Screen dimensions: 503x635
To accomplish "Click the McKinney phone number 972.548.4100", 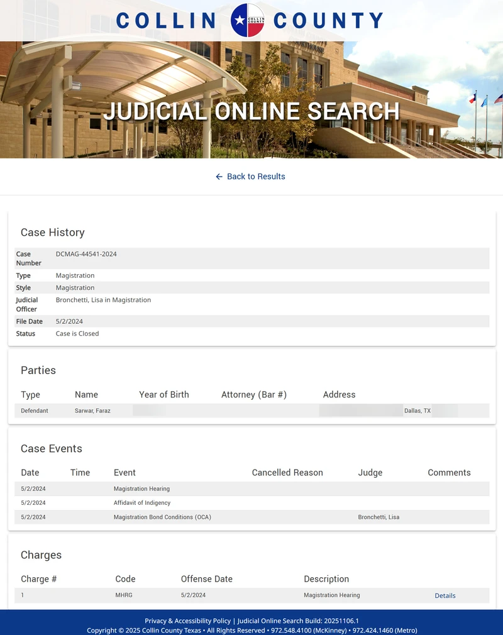I will (x=293, y=630).
